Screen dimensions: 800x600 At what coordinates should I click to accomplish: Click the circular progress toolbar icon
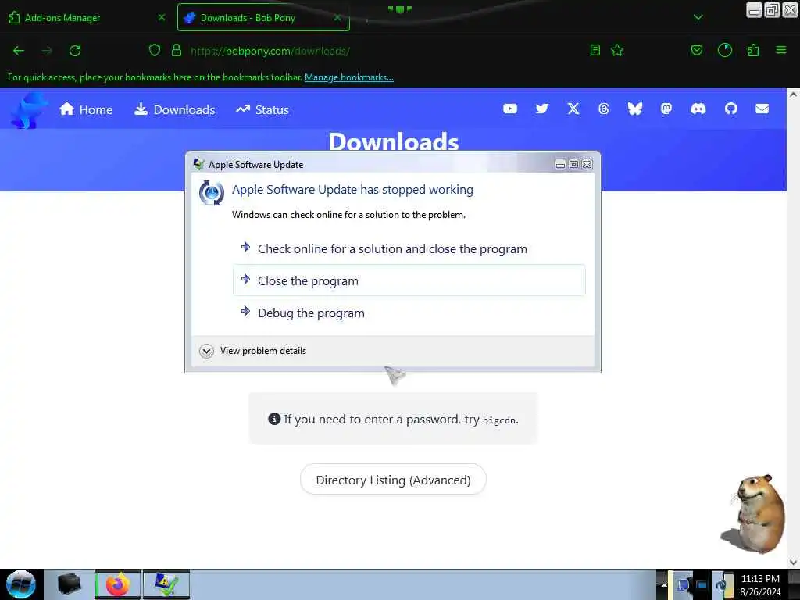(x=725, y=50)
